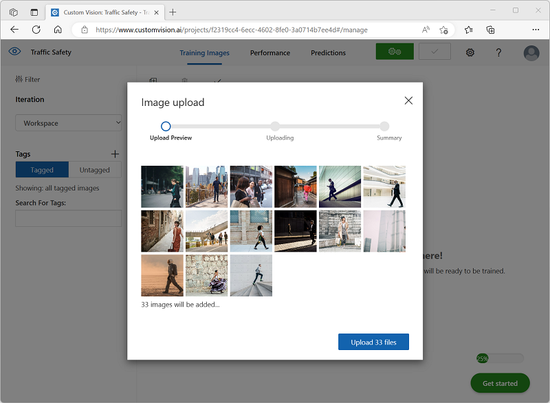Open the Favorites list icon
550x403 pixels.
pos(469,30)
